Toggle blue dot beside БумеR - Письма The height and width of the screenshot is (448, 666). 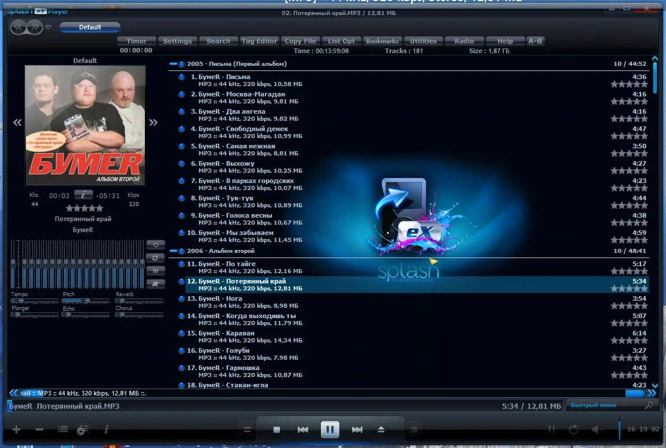tap(181, 77)
